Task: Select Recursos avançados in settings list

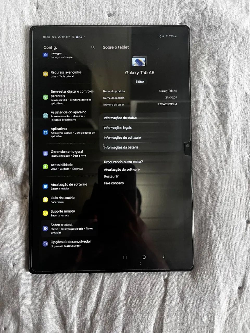Action: click(x=69, y=74)
